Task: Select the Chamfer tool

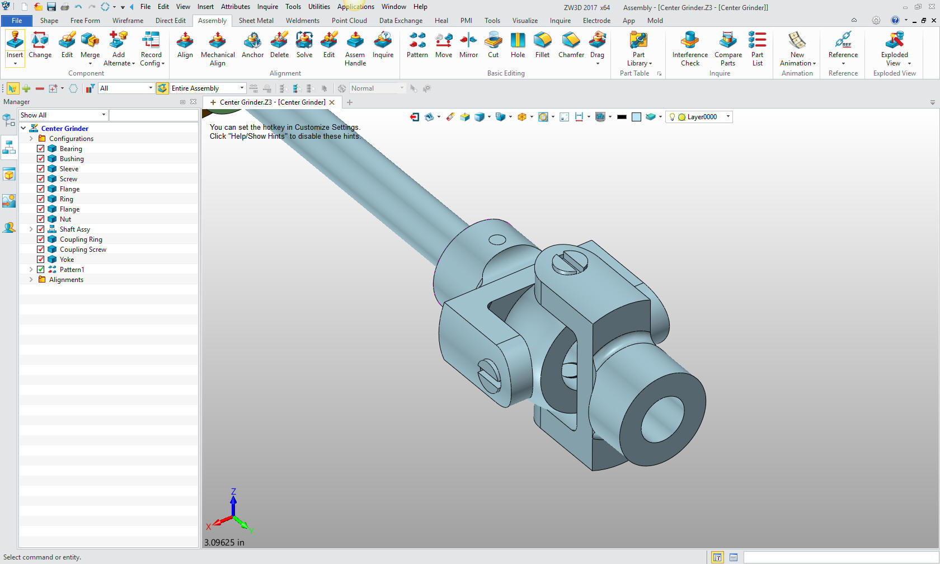Action: (571, 45)
